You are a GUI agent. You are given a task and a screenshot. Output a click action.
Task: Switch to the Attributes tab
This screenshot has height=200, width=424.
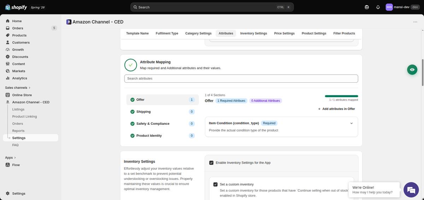226,33
